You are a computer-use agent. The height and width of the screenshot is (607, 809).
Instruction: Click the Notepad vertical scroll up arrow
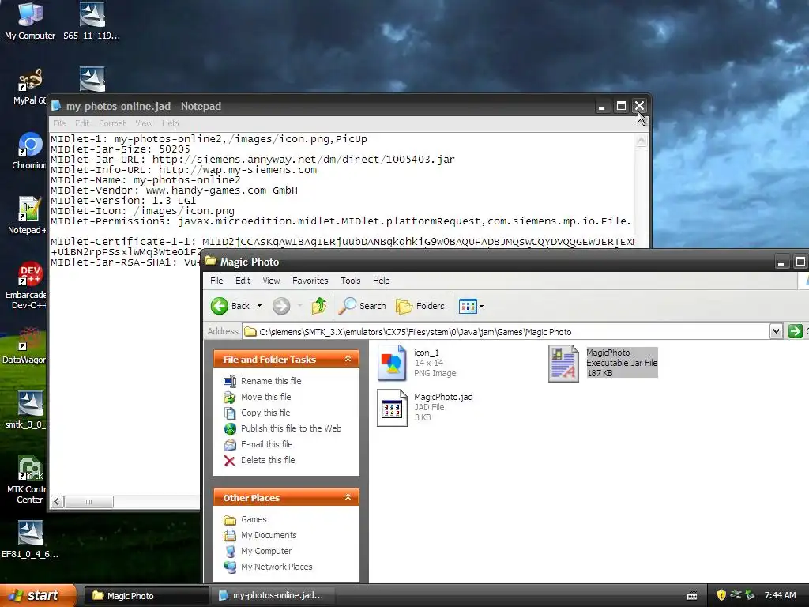point(641,141)
